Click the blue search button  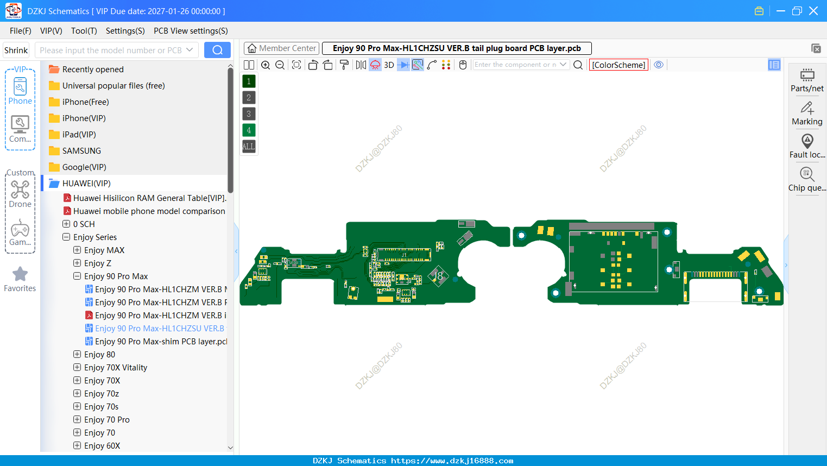click(217, 50)
